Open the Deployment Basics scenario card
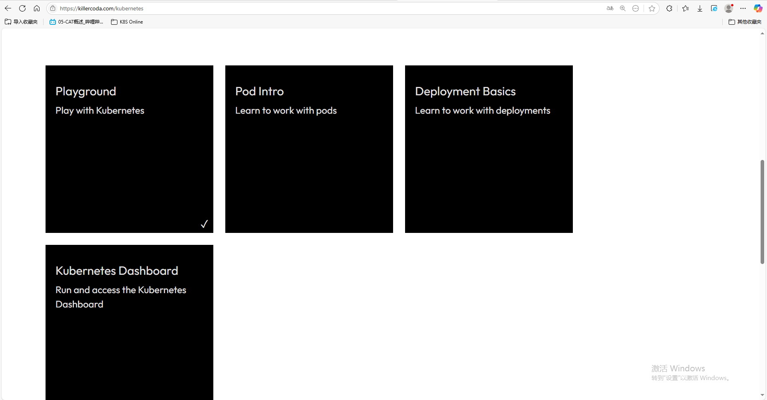 [x=489, y=149]
